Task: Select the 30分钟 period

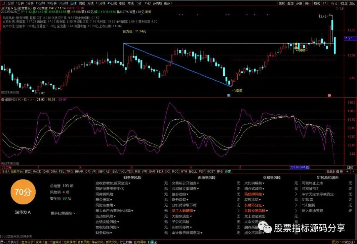Action: coord(52,3)
